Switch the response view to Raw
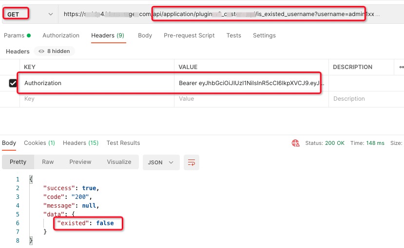 [48, 162]
